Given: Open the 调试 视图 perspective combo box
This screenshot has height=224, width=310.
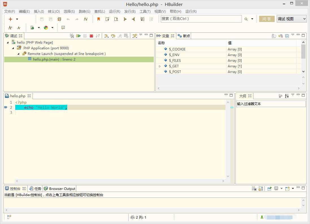Looking at the screenshot, I should tap(291, 19).
